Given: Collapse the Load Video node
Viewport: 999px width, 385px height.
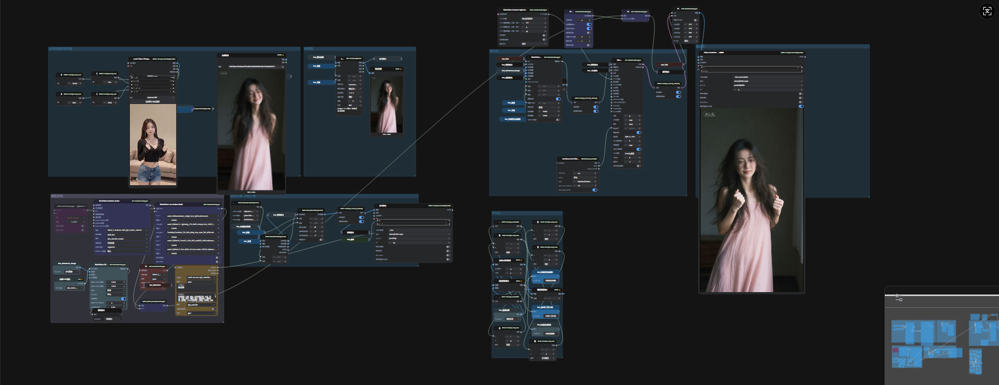Looking at the screenshot, I should click(131, 58).
